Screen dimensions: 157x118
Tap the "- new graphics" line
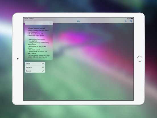click(32, 41)
